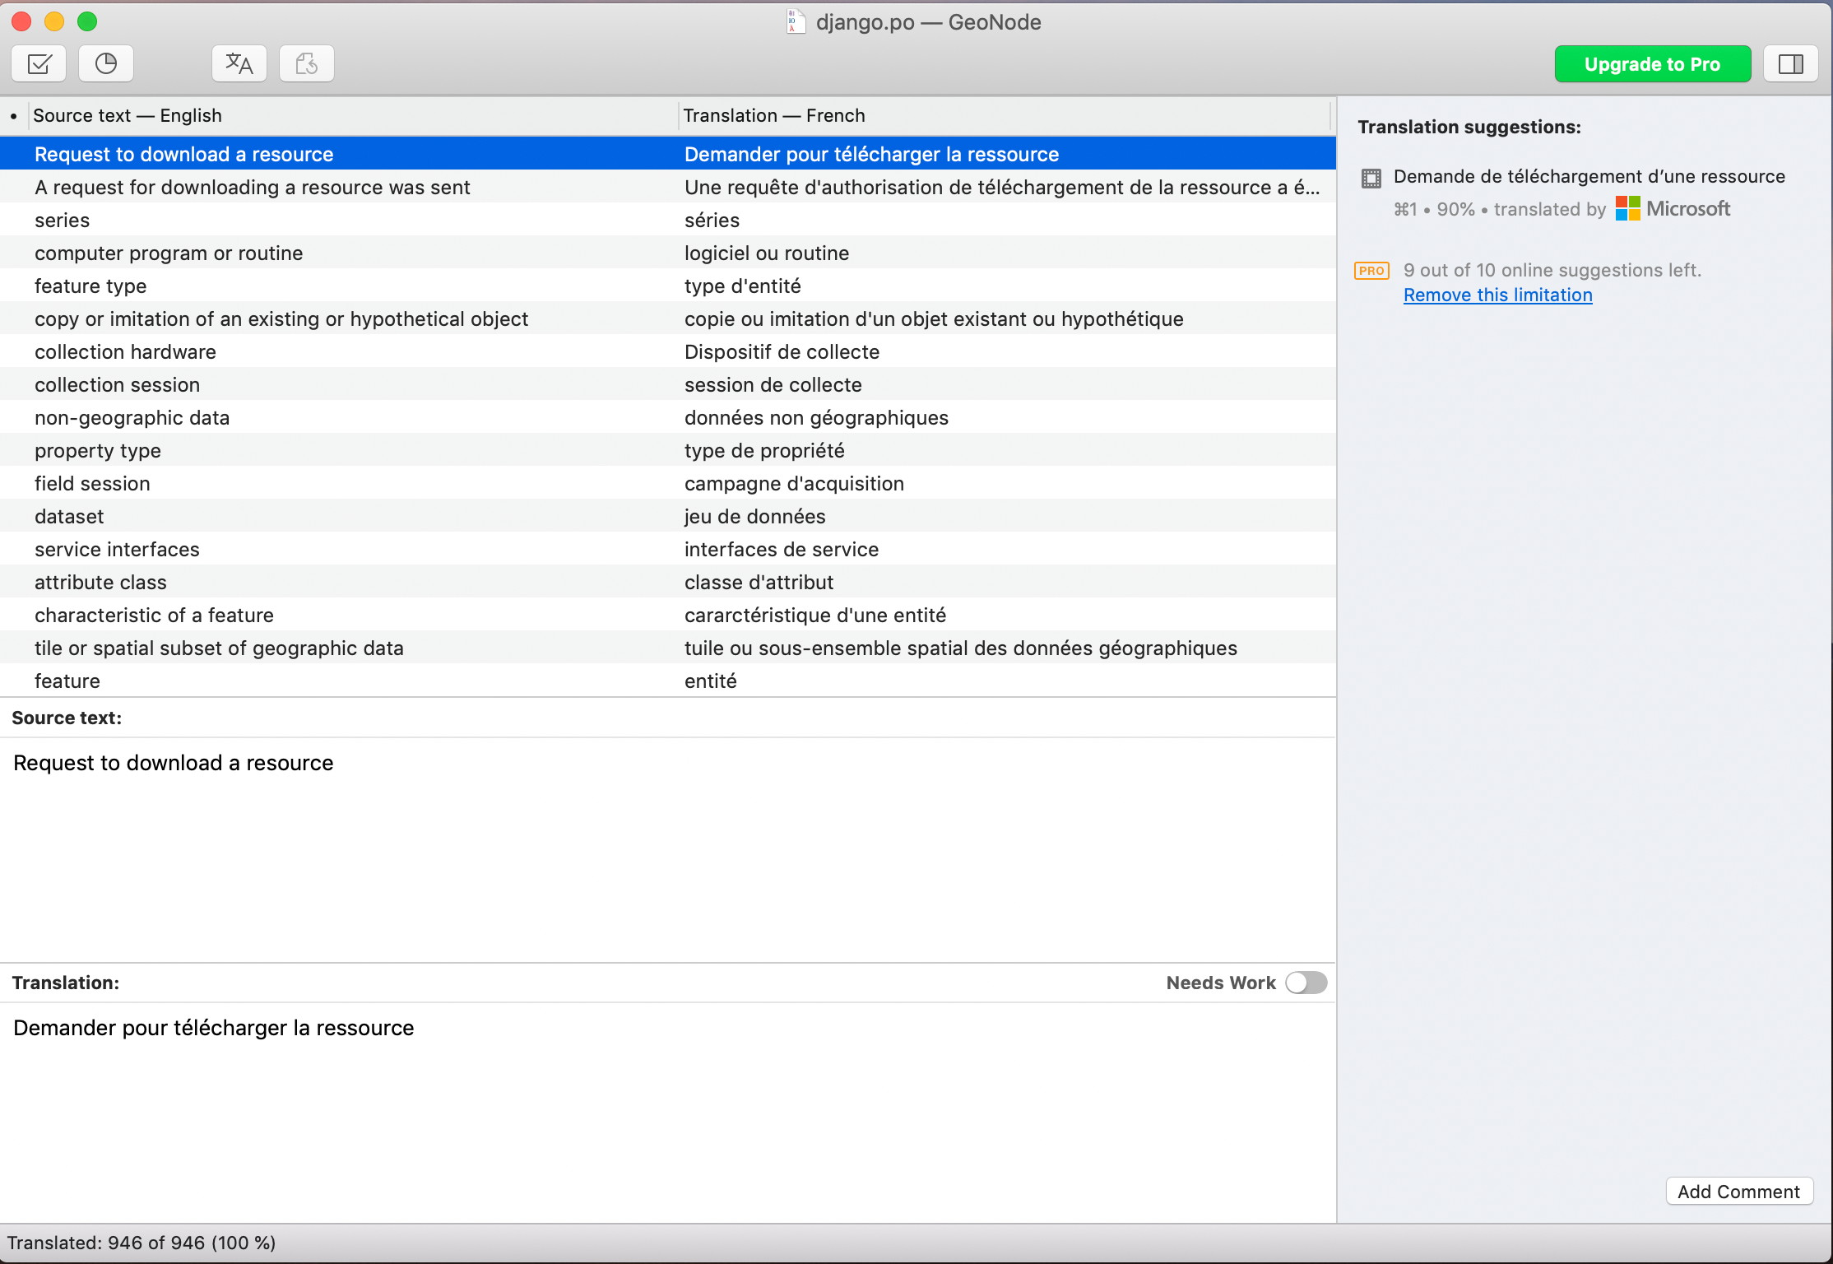Click the Update from source code icon
Image resolution: width=1833 pixels, height=1264 pixels.
coord(307,63)
